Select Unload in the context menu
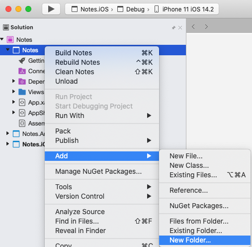 coord(102,81)
